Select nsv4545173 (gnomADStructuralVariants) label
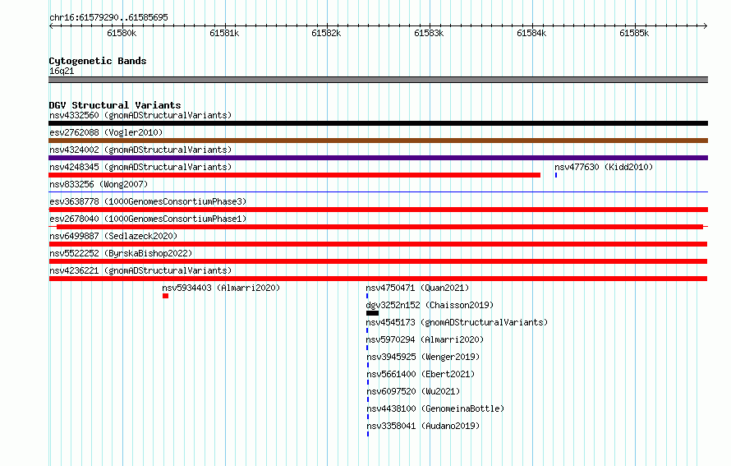731x466 pixels. pyautogui.click(x=457, y=322)
